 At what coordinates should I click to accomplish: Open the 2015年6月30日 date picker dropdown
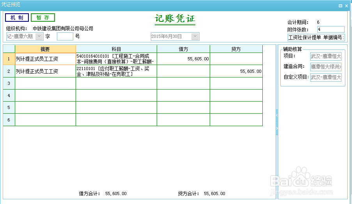click(x=195, y=36)
